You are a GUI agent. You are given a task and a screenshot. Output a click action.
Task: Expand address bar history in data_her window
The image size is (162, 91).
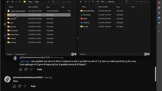[122, 2]
